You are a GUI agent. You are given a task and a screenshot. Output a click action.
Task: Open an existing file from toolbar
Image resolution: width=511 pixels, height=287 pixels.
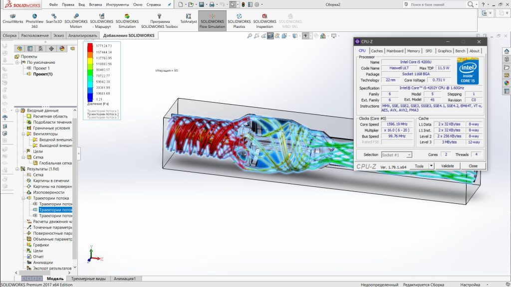pos(191,4)
